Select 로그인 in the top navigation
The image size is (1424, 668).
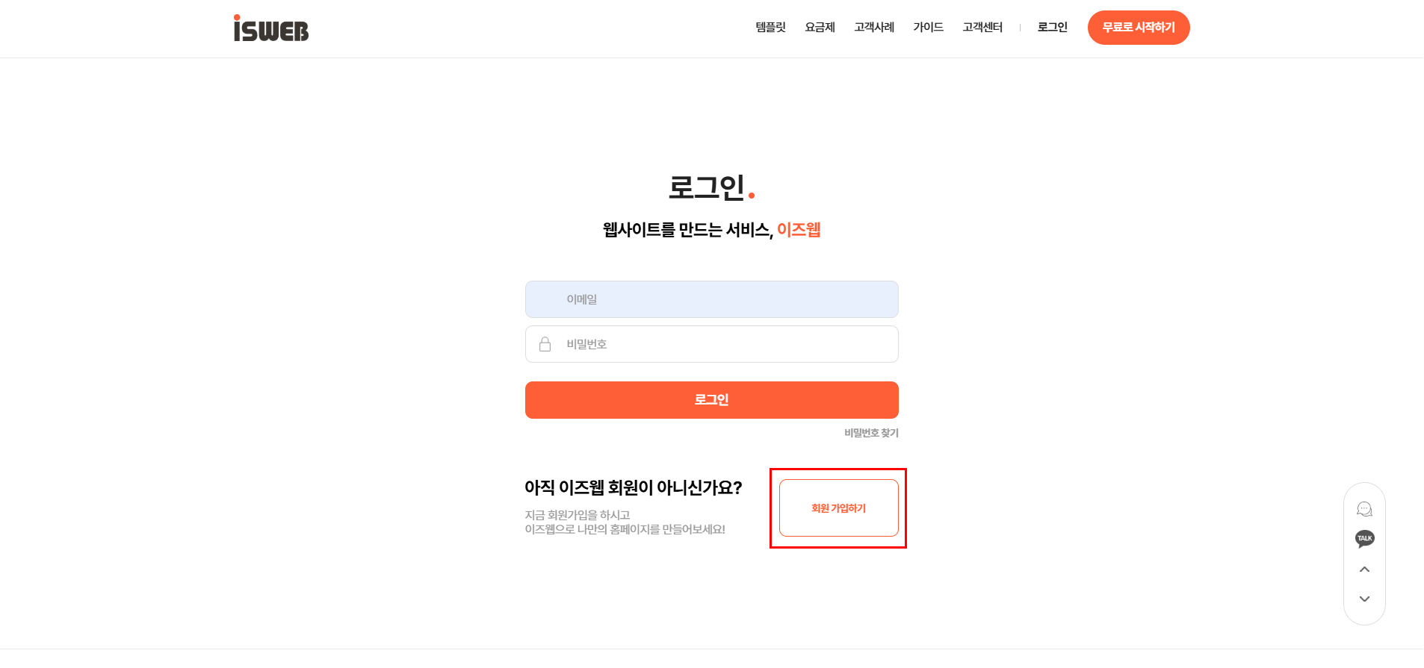pos(1052,28)
